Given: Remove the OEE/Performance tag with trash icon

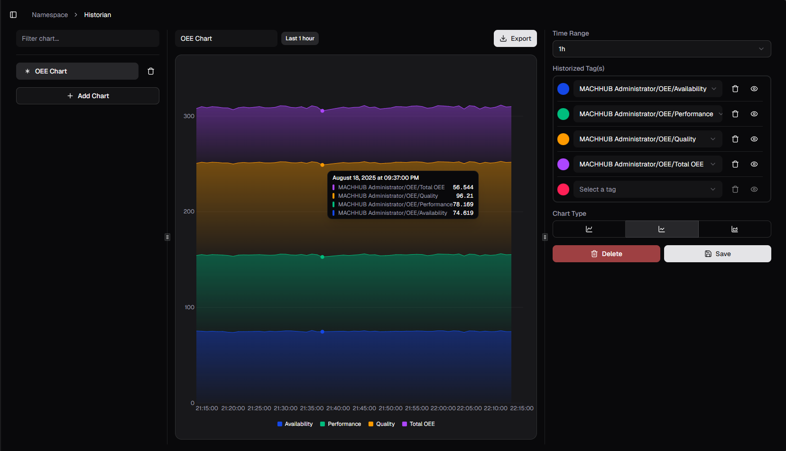Looking at the screenshot, I should click(x=735, y=114).
